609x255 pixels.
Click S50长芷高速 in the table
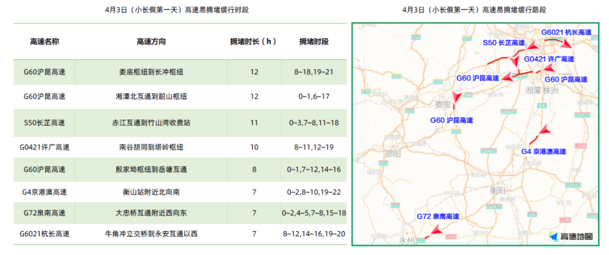point(45,123)
